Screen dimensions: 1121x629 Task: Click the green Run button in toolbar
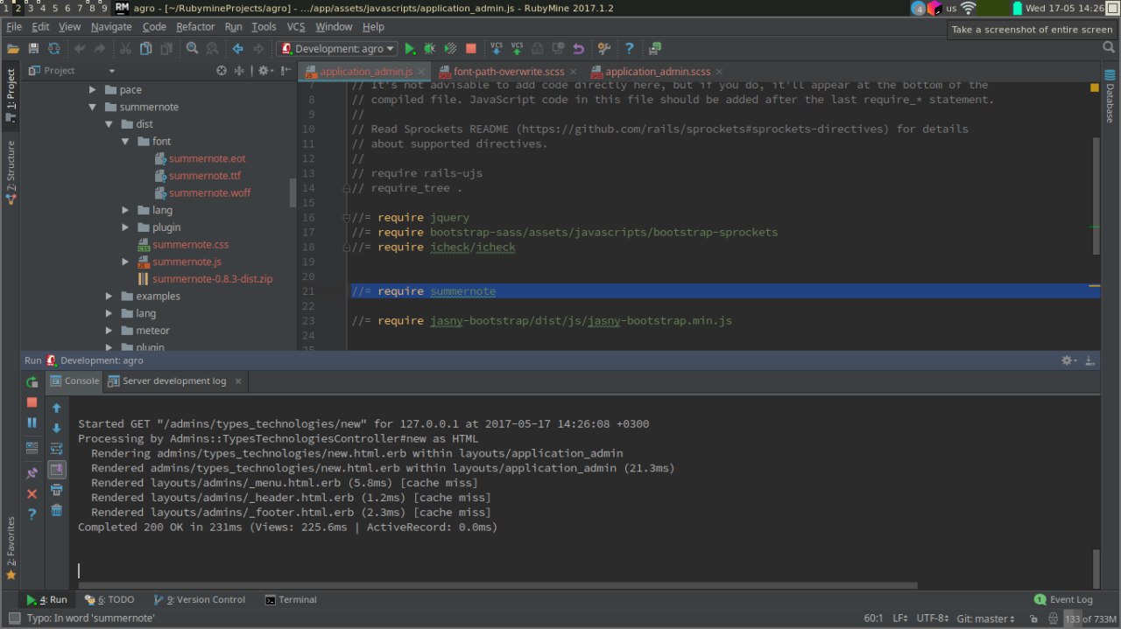coord(410,49)
